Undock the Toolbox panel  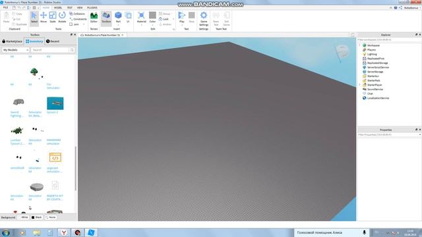point(71,35)
